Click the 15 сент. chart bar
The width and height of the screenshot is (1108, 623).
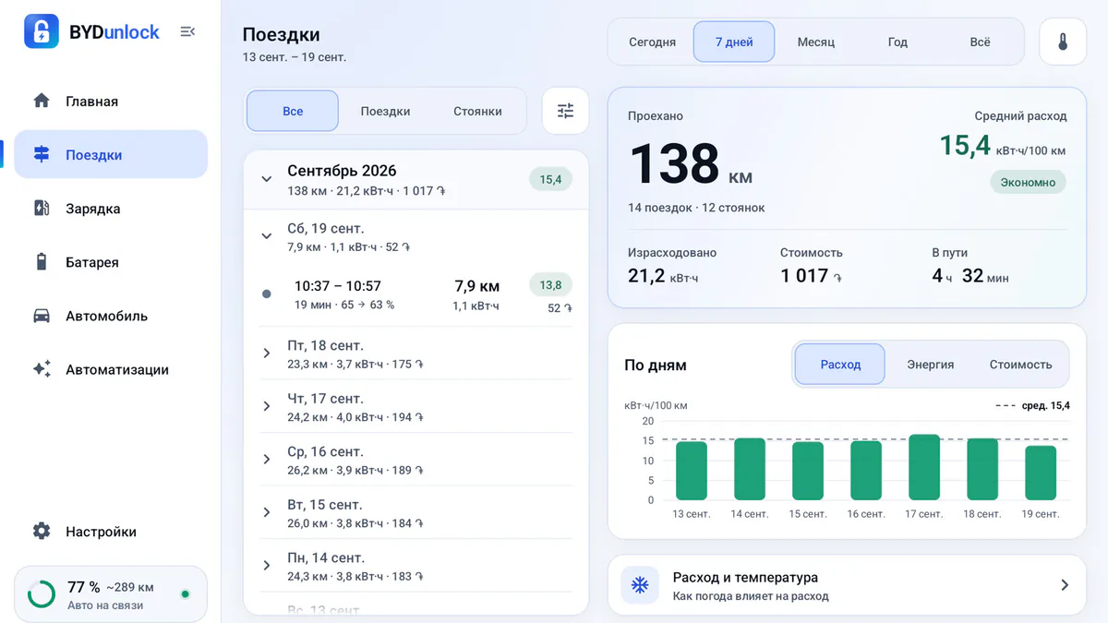(808, 471)
